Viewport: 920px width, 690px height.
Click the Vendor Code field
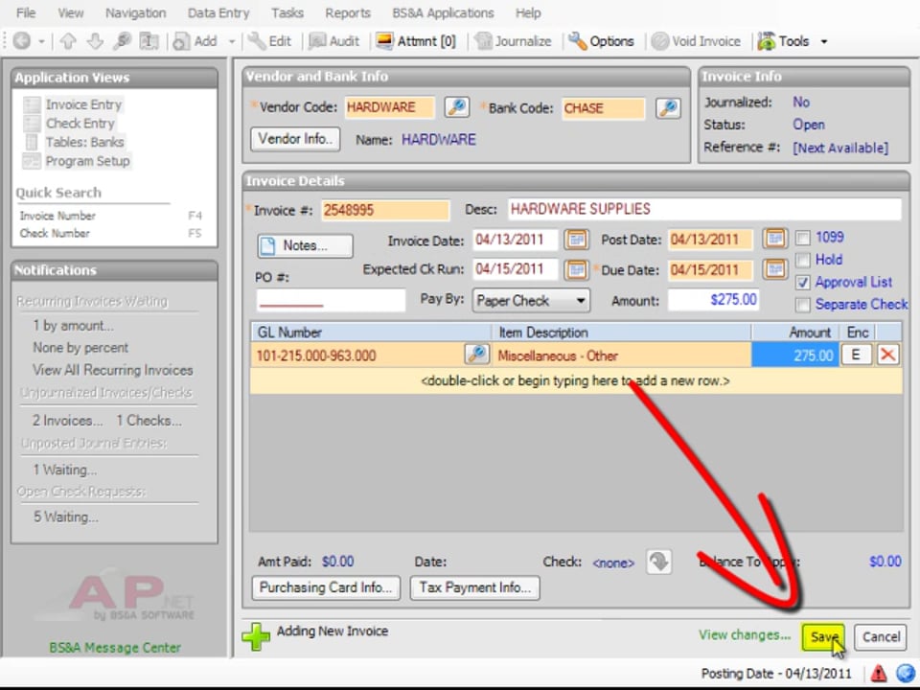pyautogui.click(x=390, y=108)
